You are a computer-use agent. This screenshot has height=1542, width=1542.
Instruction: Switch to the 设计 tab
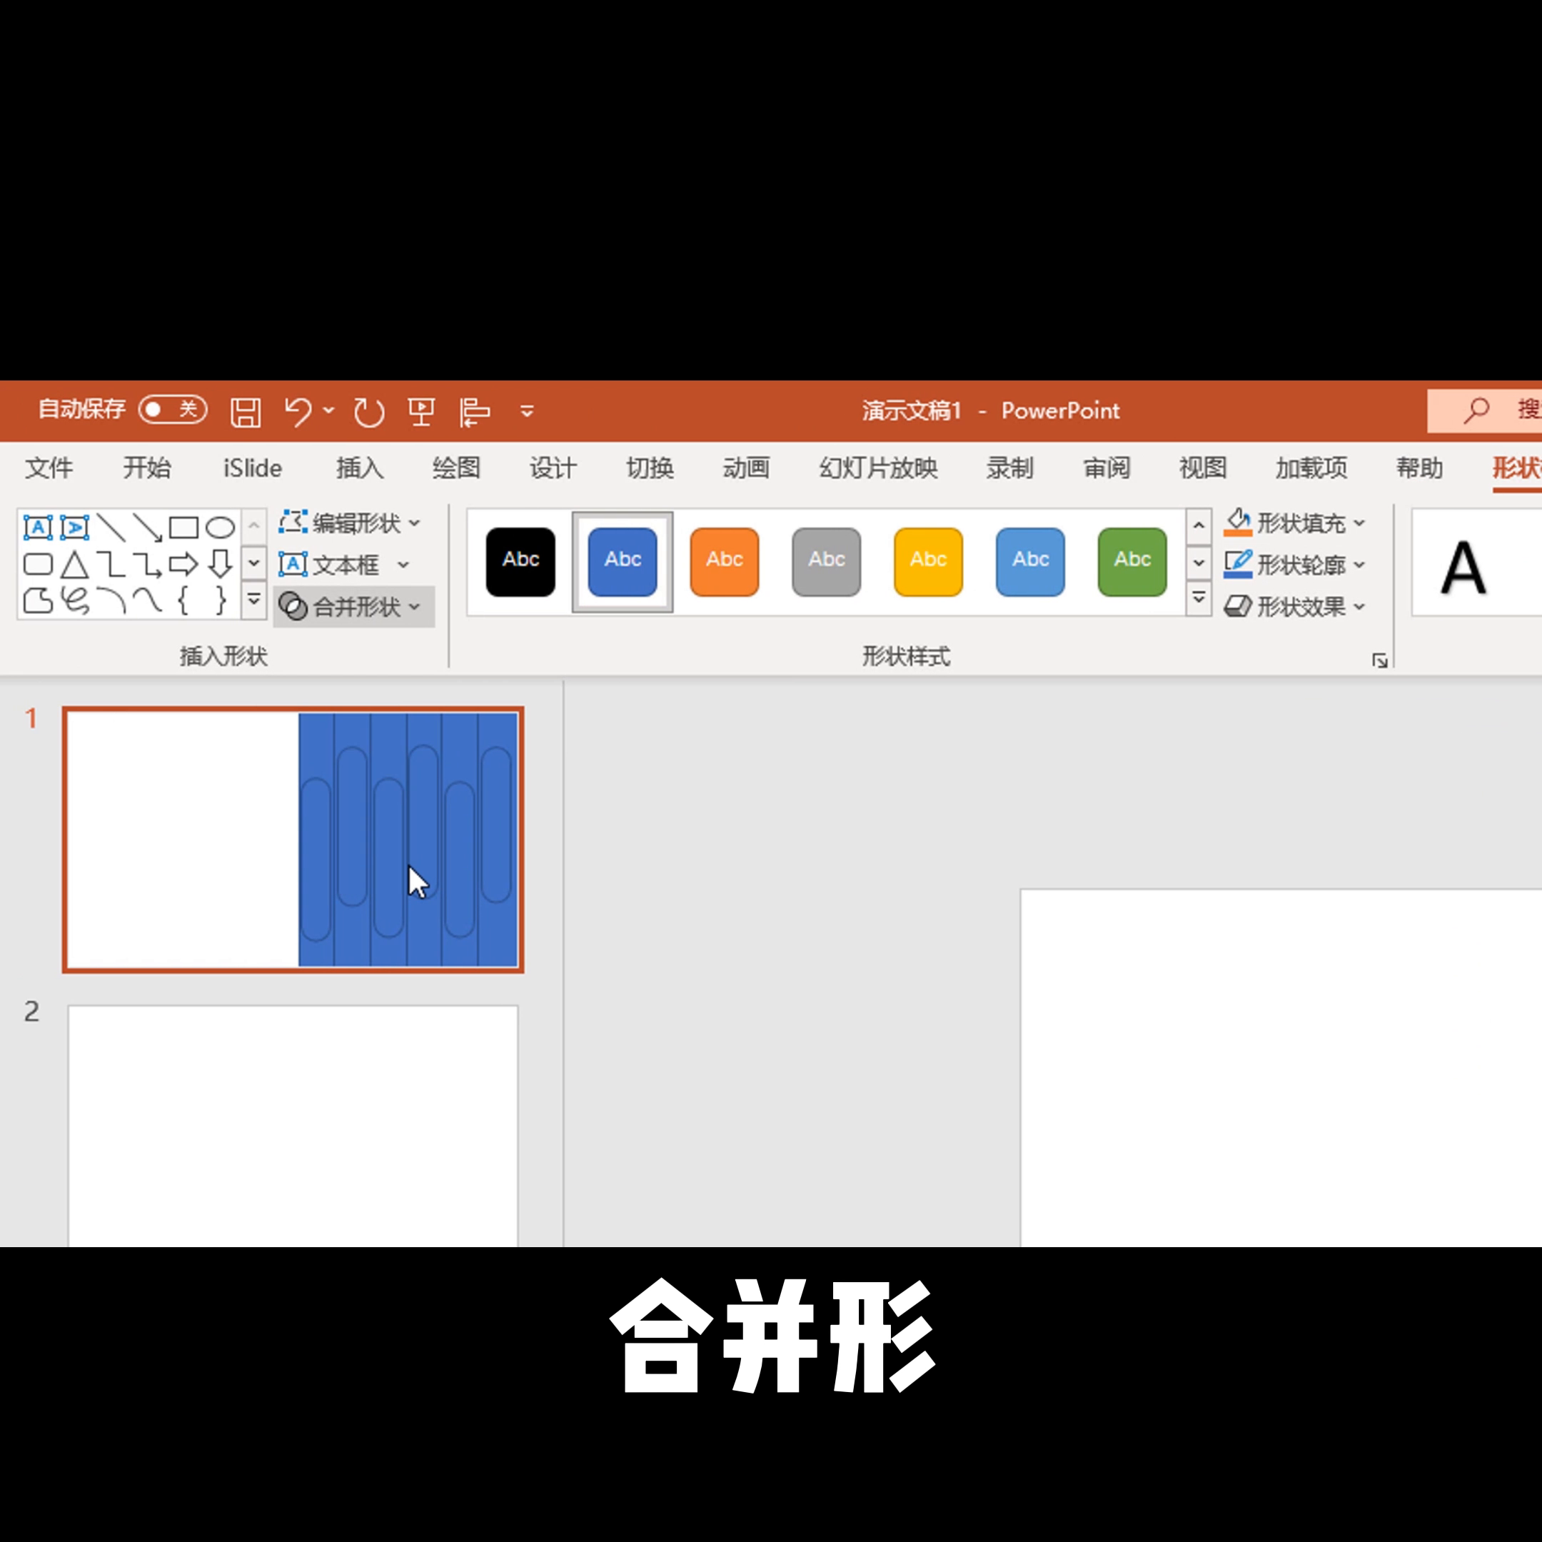click(x=553, y=468)
